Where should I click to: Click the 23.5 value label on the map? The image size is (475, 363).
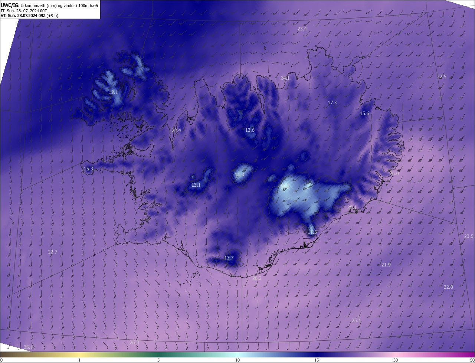point(469,236)
